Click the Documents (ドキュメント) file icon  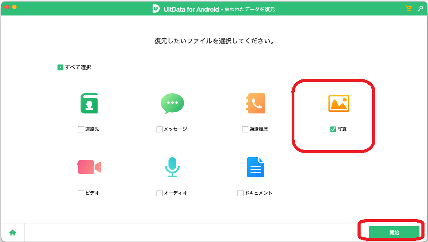tap(256, 167)
